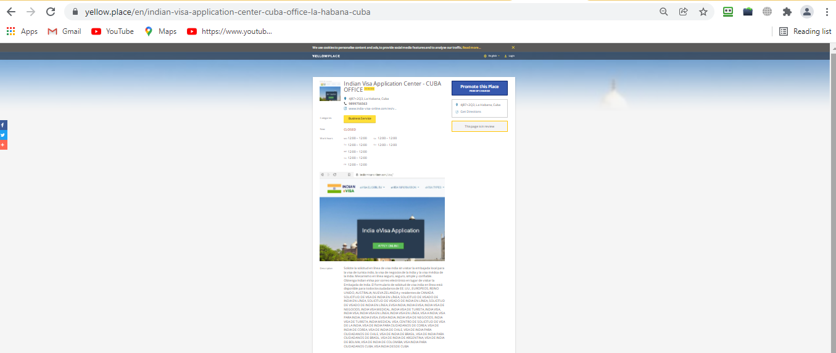The image size is (836, 353).
Task: Click the YELLOWPLACE site logo
Action: 326,56
